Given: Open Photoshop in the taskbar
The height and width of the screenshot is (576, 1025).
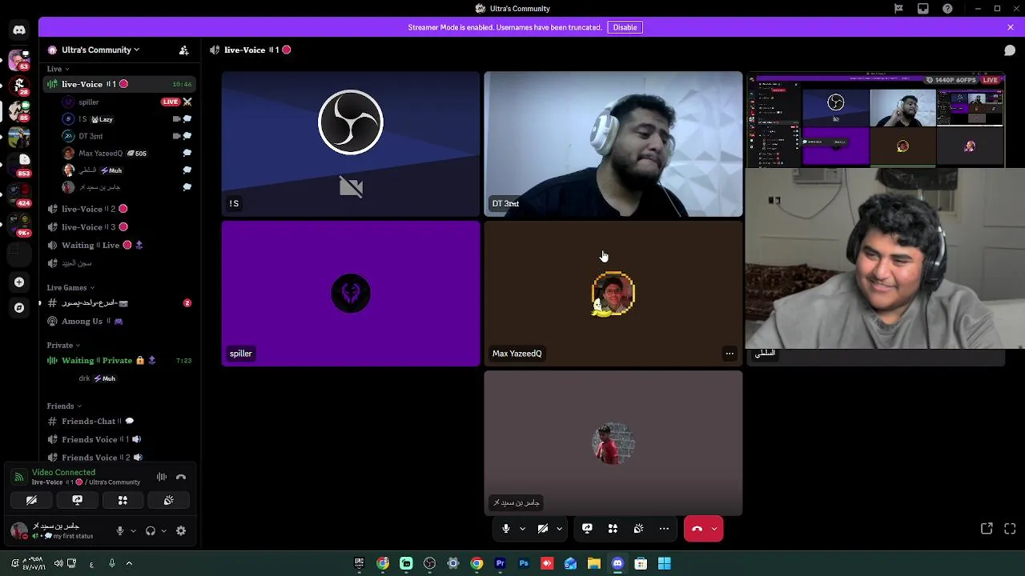Looking at the screenshot, I should coord(524,563).
